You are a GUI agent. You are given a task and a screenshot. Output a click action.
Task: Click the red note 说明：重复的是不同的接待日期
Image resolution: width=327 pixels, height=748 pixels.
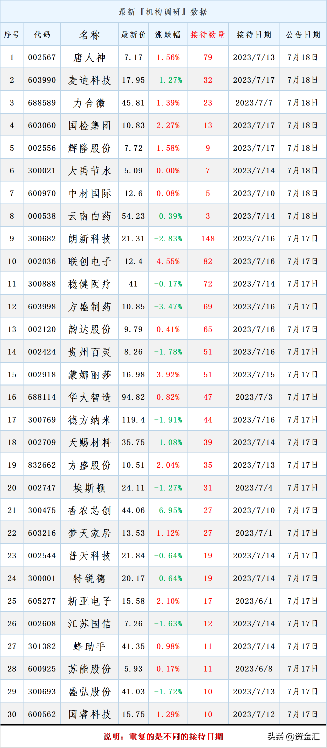click(163, 737)
